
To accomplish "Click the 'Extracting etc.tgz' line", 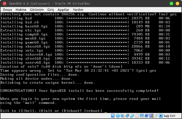I will [85, 30].
